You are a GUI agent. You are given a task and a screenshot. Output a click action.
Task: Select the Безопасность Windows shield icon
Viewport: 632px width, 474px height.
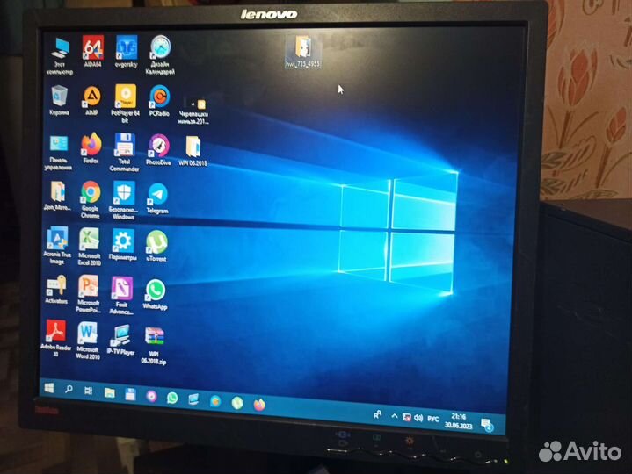point(123,200)
